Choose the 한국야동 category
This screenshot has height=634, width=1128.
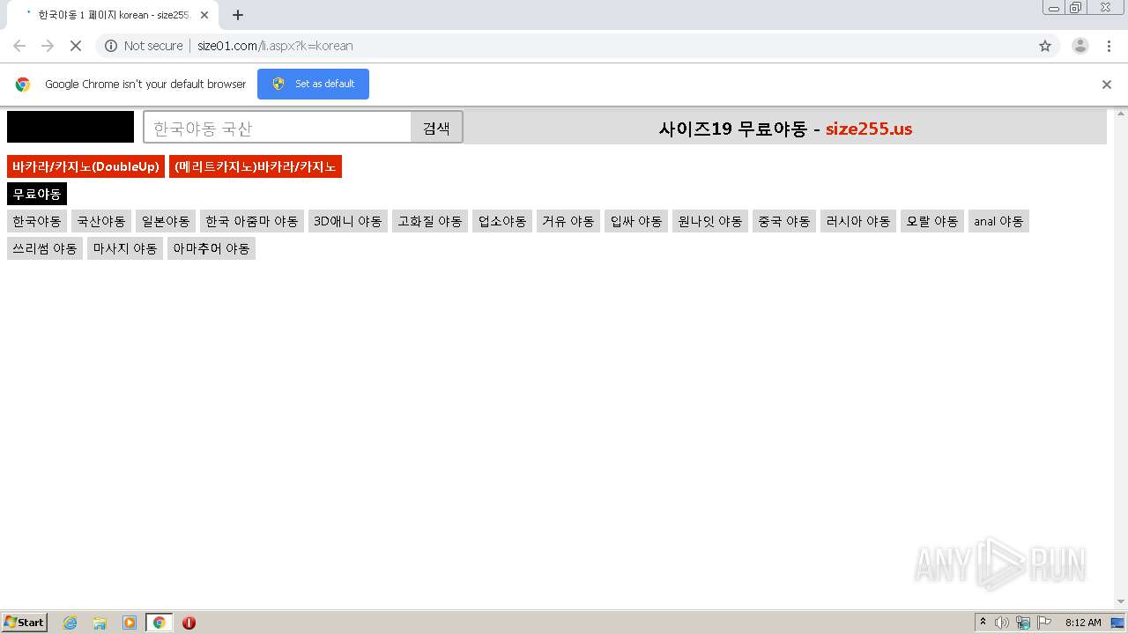point(37,221)
